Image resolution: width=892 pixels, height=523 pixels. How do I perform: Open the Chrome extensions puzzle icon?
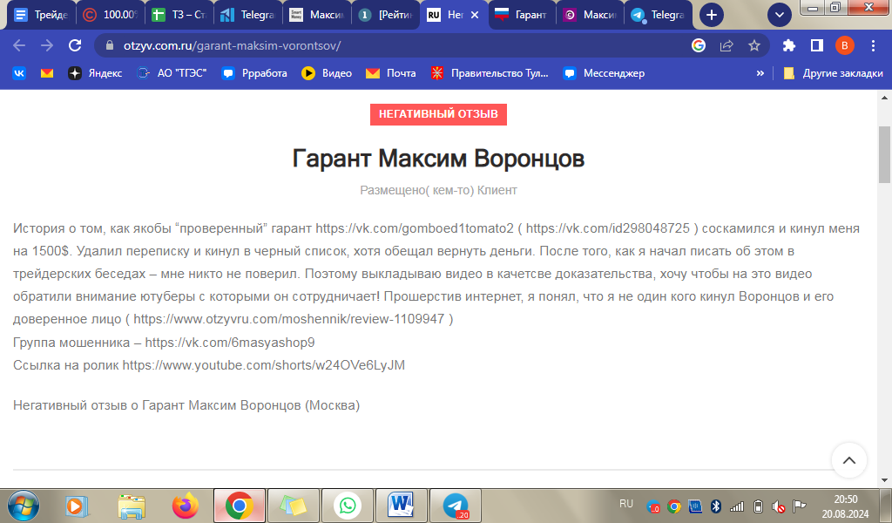(x=789, y=45)
